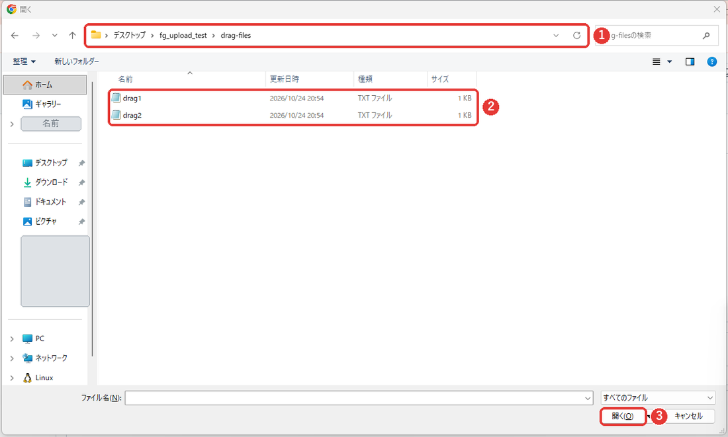Open ダウンロード folder in sidebar
Screen dimensions: 728x437
point(45,182)
